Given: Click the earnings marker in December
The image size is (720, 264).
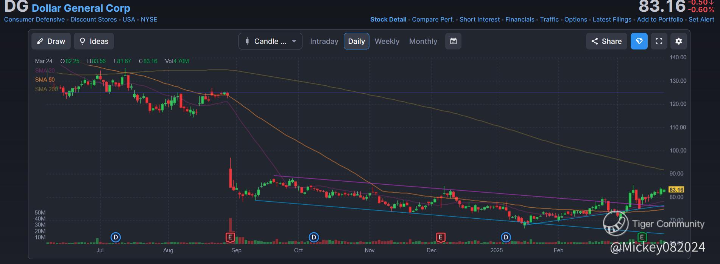Looking at the screenshot, I should point(440,237).
